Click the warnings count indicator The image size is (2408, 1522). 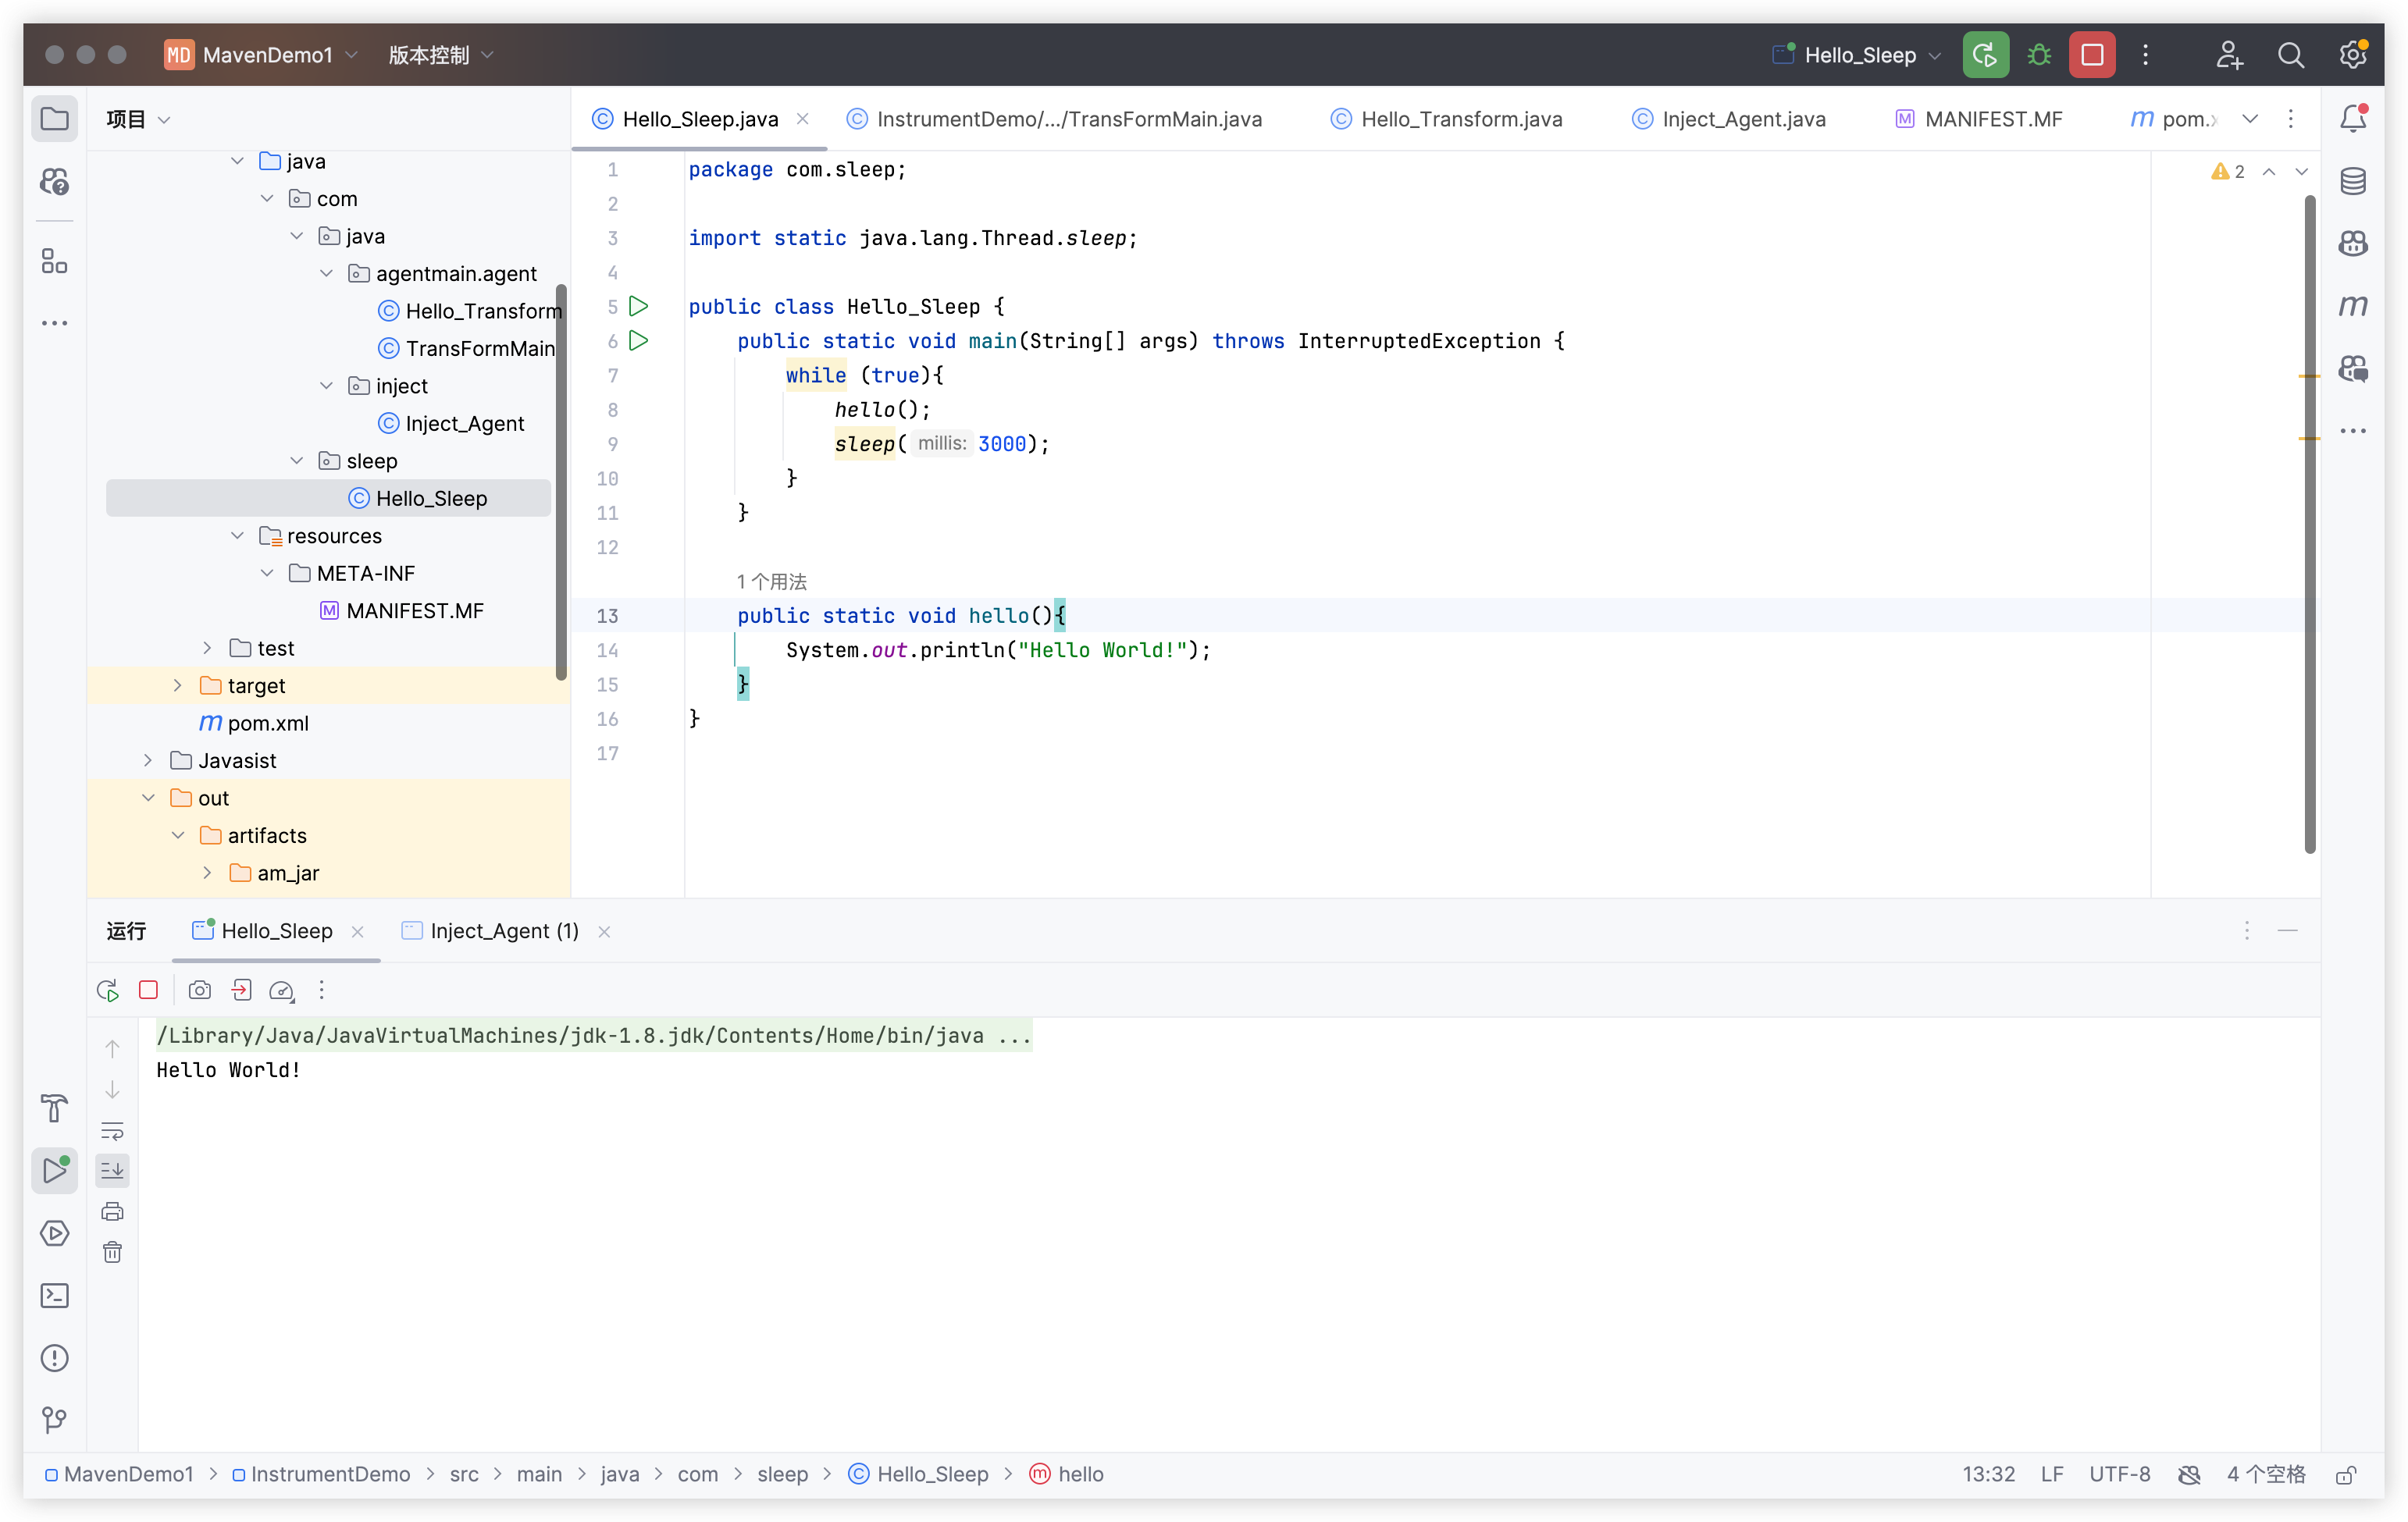(2228, 172)
